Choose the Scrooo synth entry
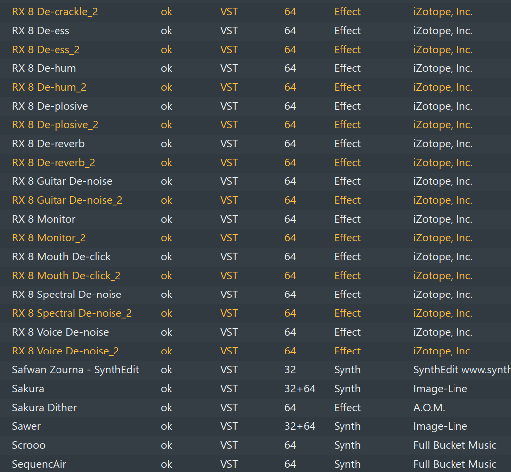 29,445
